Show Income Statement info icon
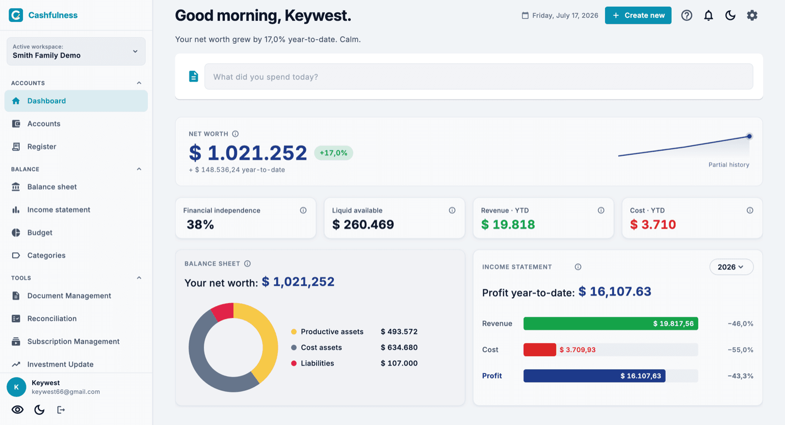 click(x=578, y=267)
